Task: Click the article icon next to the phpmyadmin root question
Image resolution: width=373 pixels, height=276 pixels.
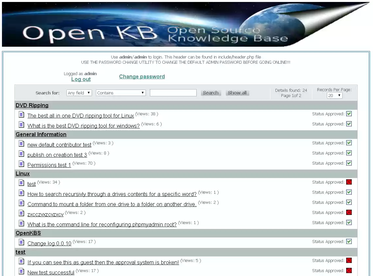Action: (x=21, y=222)
